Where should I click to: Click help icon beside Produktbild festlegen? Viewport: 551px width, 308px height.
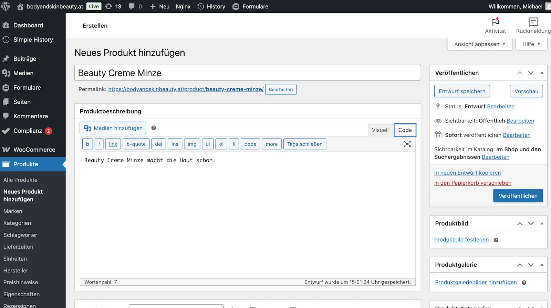tap(496, 240)
